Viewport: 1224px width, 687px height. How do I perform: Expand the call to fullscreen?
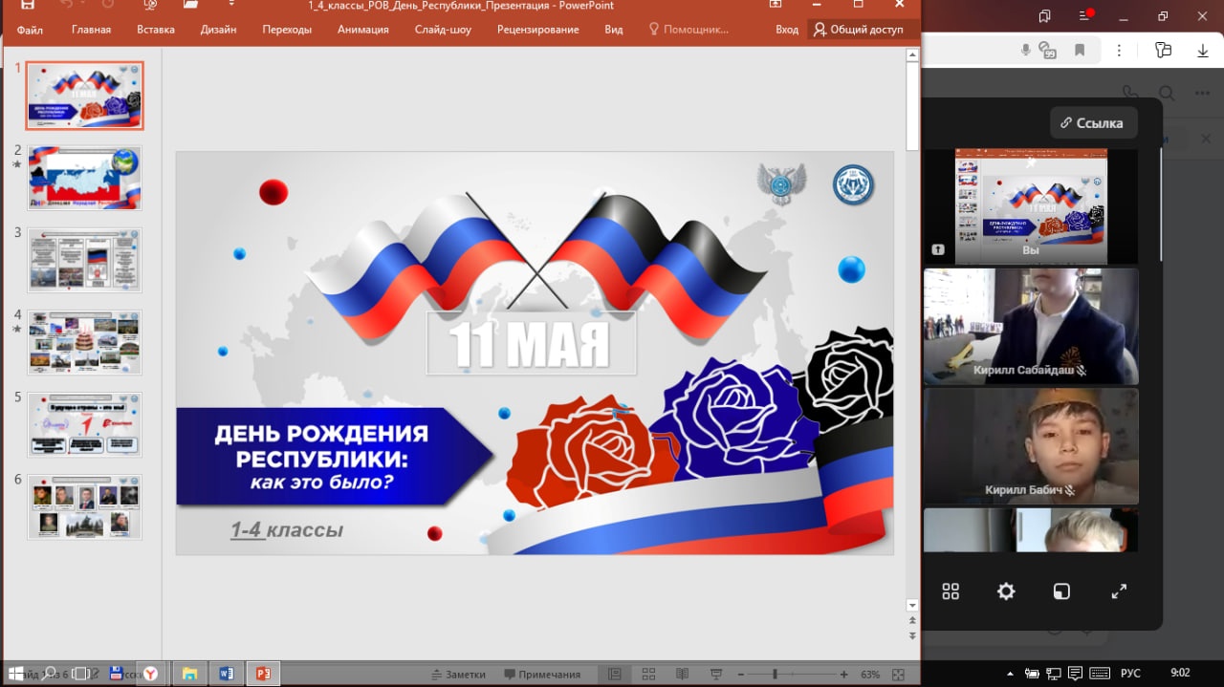tap(1119, 591)
